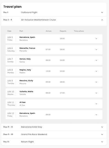This screenshot has height=148, width=109.
Task: Expand the Return Flight section chevron
Action: [x=102, y=142]
